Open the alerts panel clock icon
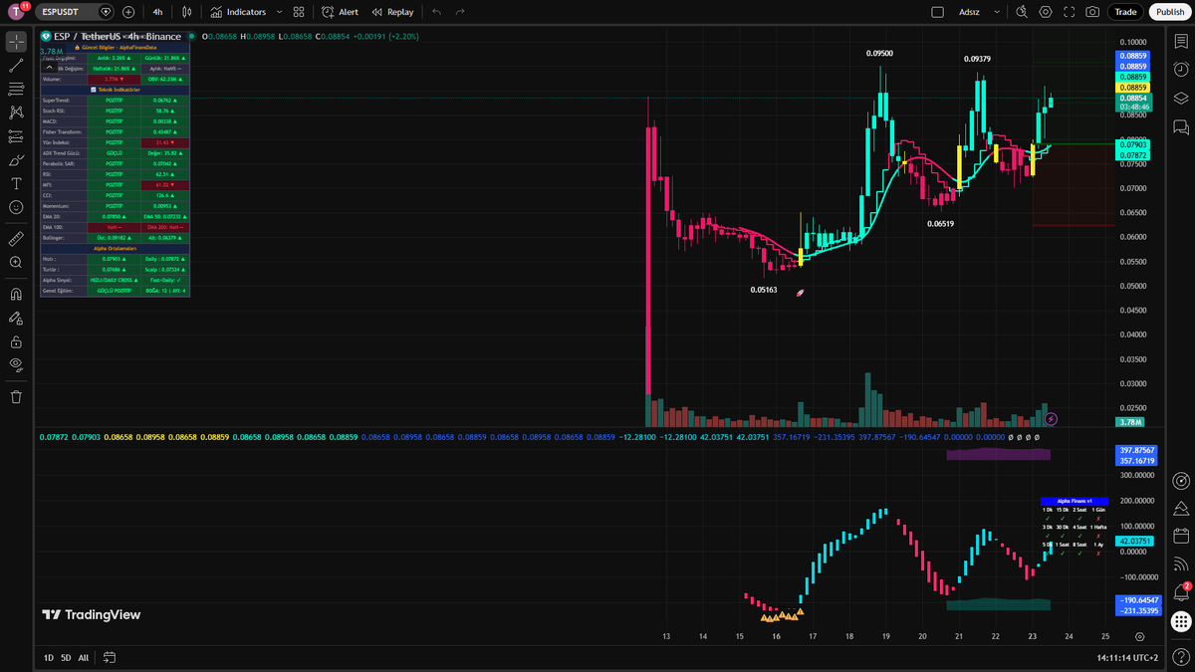This screenshot has height=672, width=1195. coord(1181,70)
